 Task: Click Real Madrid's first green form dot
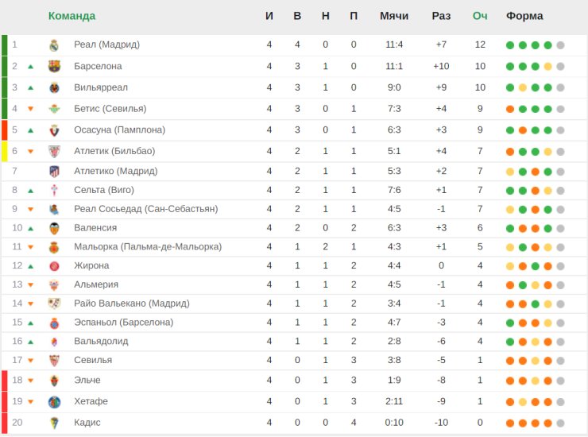coord(510,45)
